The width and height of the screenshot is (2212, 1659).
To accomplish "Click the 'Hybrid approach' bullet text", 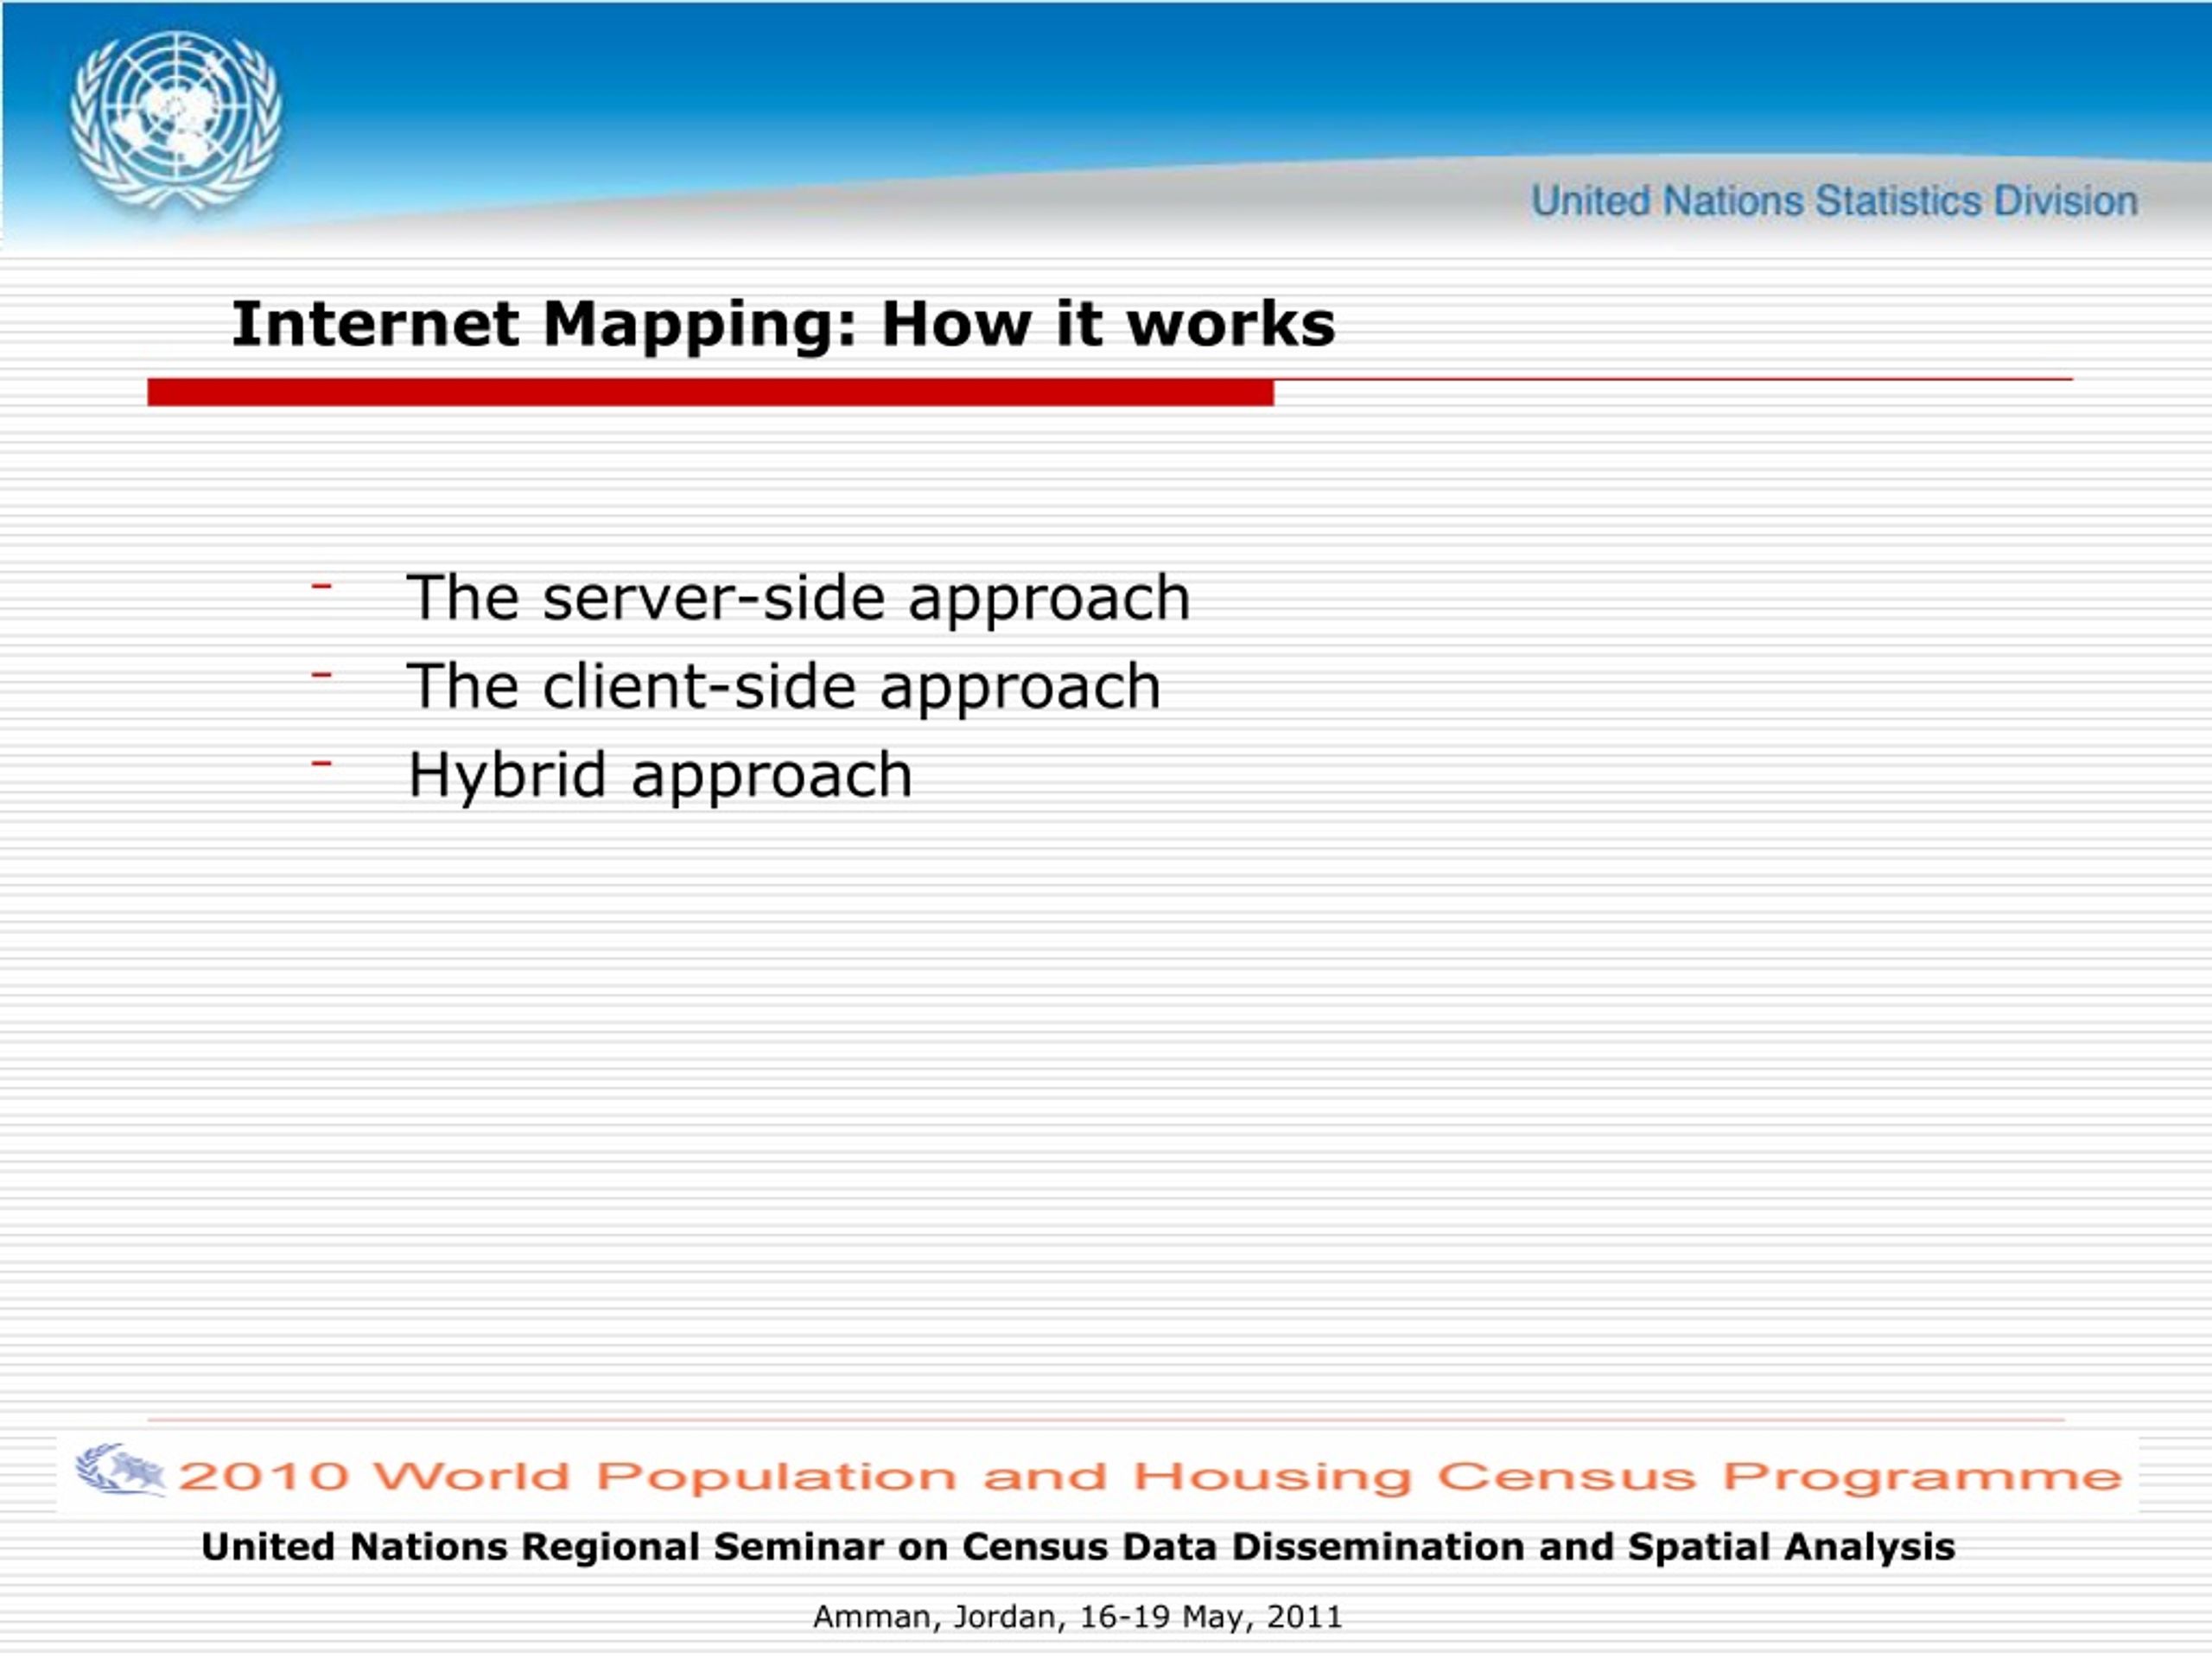I will 660,776.
